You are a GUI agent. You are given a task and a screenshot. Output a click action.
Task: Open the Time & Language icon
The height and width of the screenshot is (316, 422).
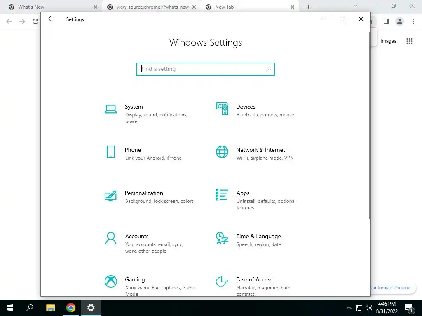[x=222, y=238]
